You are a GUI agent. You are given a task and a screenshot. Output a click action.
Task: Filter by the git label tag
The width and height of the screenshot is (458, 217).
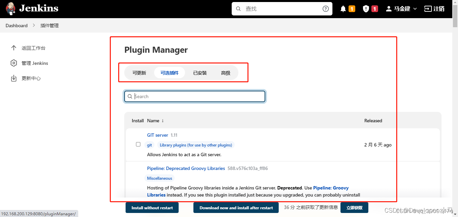pos(149,145)
